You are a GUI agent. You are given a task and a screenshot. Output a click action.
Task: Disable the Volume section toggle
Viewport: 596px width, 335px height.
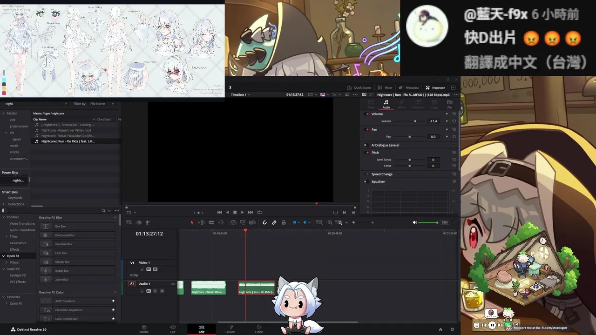(x=367, y=114)
